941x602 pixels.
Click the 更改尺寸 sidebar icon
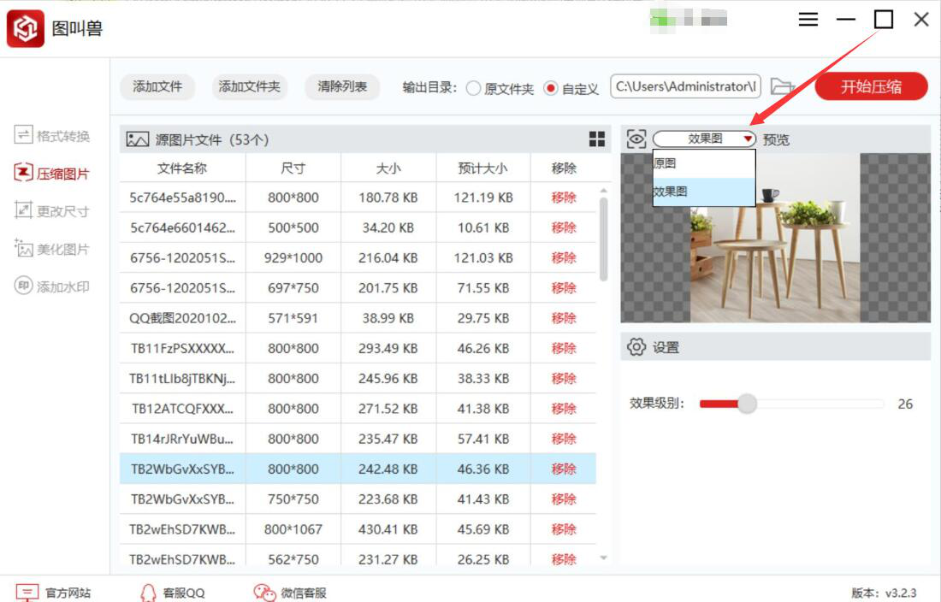click(x=23, y=210)
